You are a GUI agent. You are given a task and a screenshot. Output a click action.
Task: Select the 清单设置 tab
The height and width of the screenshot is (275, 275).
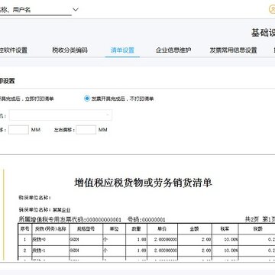[x=122, y=50]
